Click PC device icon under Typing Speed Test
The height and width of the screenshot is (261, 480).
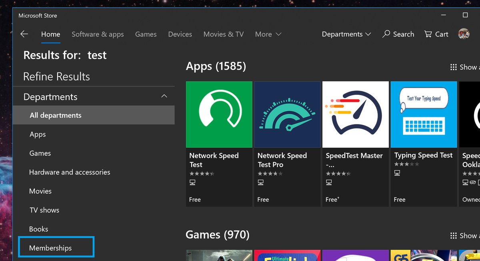[x=397, y=173]
